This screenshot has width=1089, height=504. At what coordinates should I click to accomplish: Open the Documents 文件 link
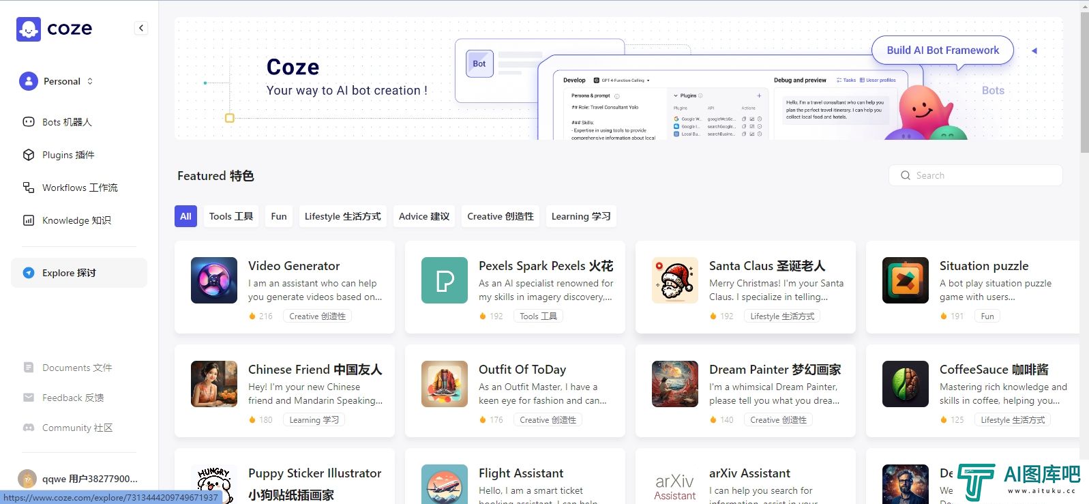click(77, 368)
